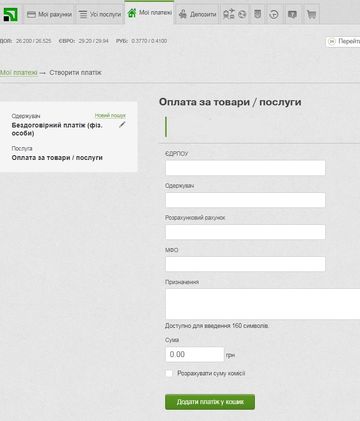Select the Мої платежі tab
The height and width of the screenshot is (421, 360).
tap(149, 13)
